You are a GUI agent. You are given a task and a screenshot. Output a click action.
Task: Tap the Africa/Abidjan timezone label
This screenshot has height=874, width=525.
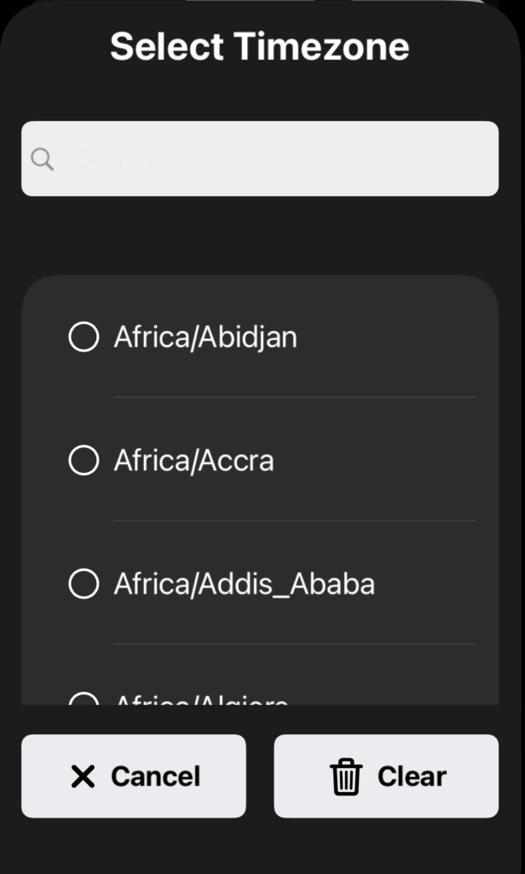click(205, 337)
